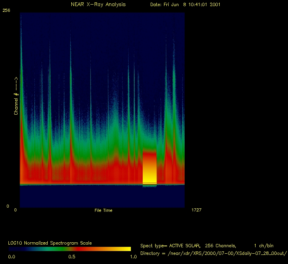The width and height of the screenshot is (288, 264).
Task: Click the bright yellow block in spectrogram
Action: pos(149,168)
